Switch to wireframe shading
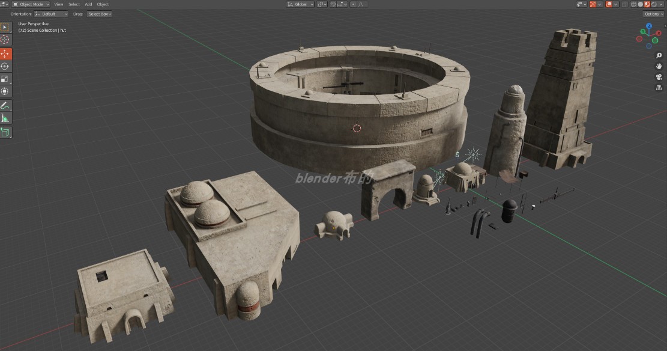 [x=634, y=4]
